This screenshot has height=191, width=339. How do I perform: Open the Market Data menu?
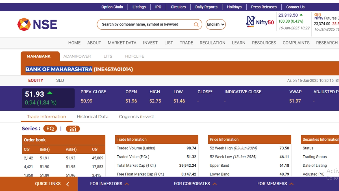[x=122, y=43]
